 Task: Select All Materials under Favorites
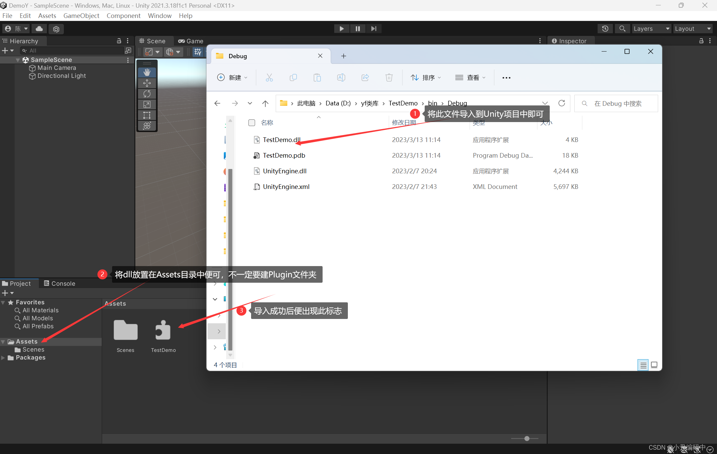coord(40,310)
